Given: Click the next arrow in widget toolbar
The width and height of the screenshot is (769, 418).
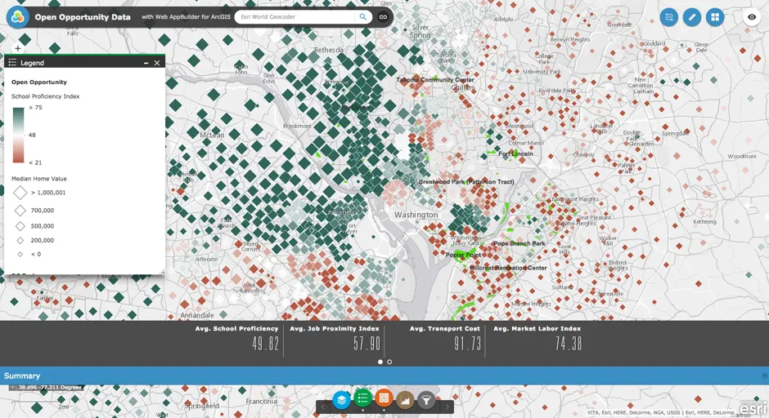Looking at the screenshot, I should [447, 407].
